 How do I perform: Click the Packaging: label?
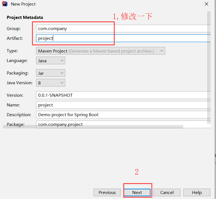(x=18, y=73)
